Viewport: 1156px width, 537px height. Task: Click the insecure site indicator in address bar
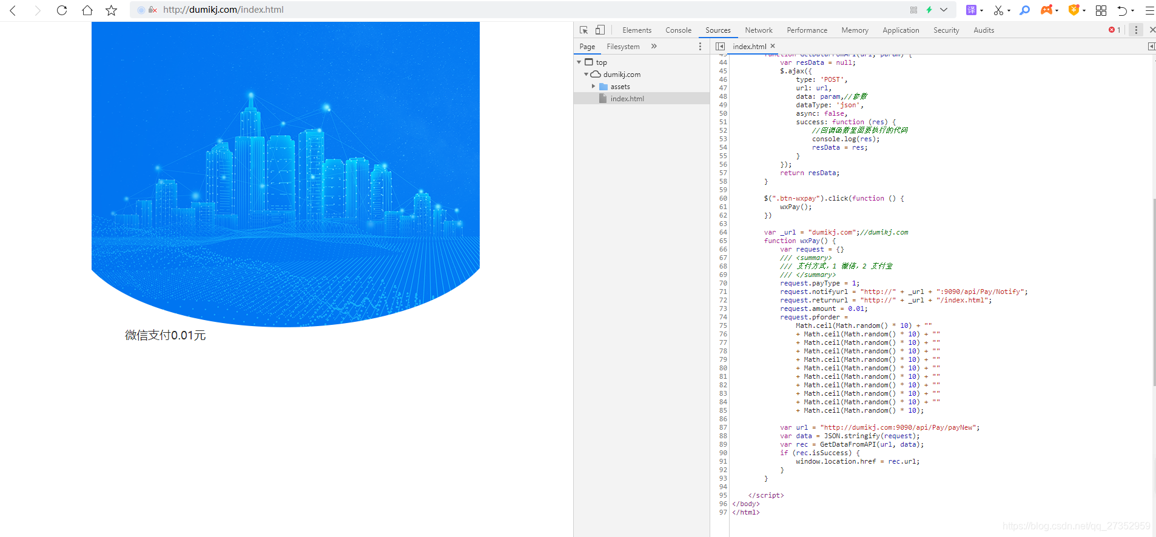tap(153, 10)
